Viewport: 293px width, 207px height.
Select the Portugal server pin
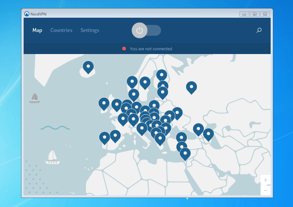tap(105, 138)
